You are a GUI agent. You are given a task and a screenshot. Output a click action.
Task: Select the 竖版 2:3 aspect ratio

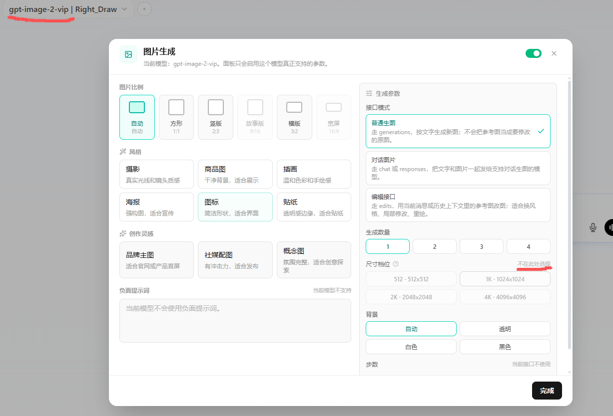click(x=216, y=117)
